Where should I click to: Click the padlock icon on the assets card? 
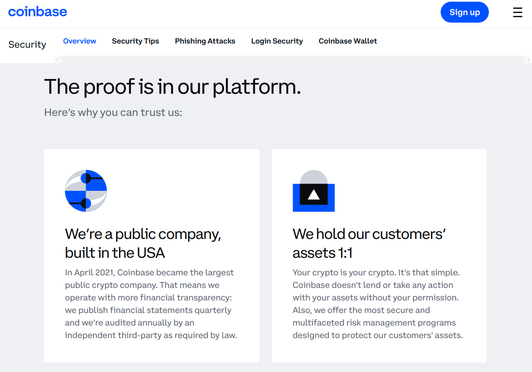[314, 191]
